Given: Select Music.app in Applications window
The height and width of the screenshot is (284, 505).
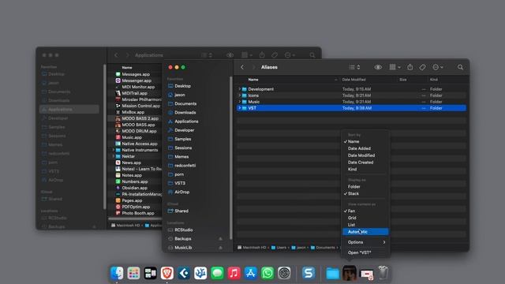Looking at the screenshot, I should pyautogui.click(x=132, y=137).
